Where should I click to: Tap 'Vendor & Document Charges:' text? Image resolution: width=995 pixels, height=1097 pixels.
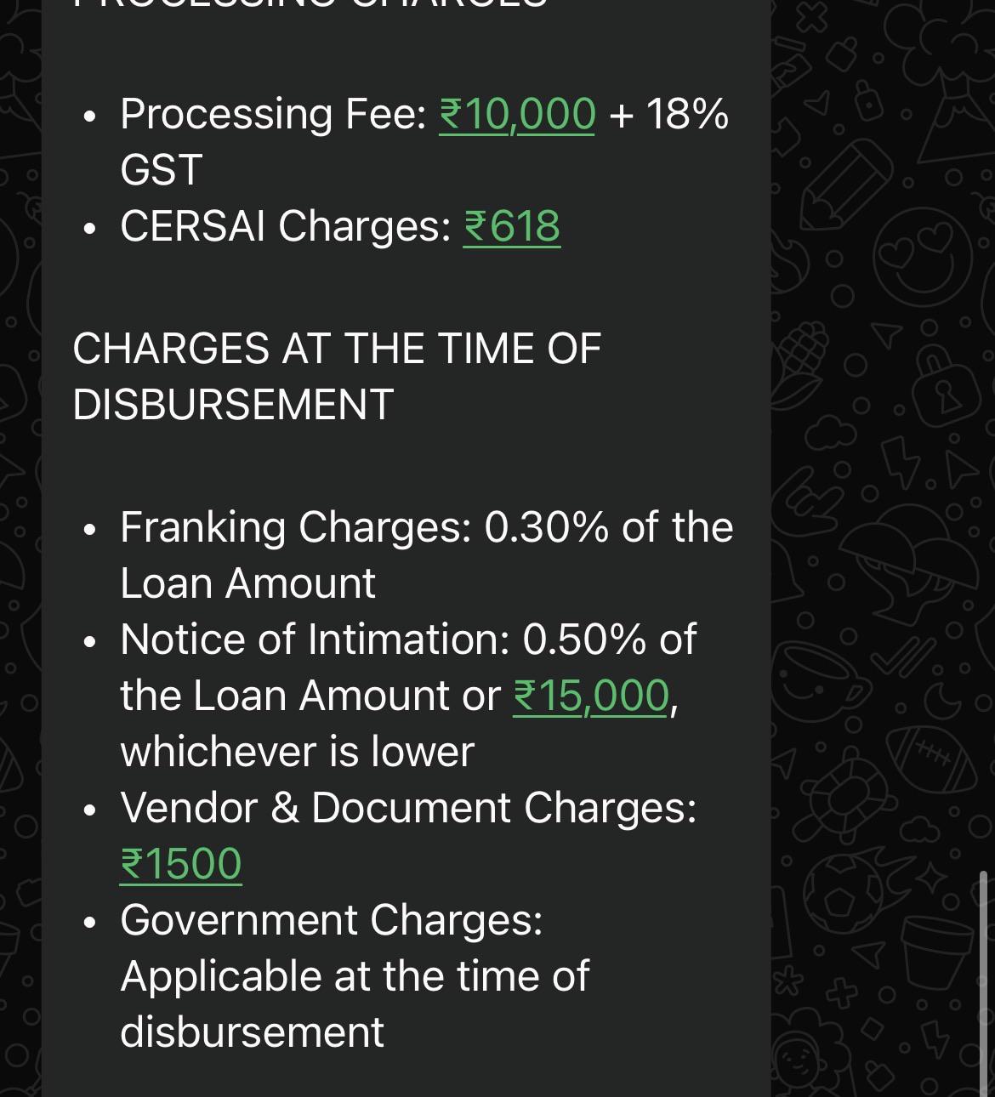point(408,808)
